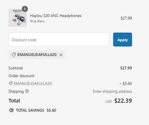Click the Blue Basic variant text
This screenshot has height=125, width=149.
point(38,21)
